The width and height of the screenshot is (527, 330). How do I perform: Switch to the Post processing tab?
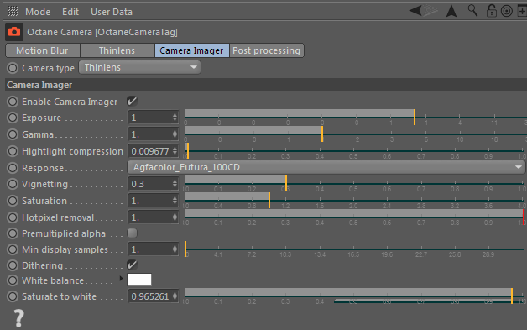267,50
